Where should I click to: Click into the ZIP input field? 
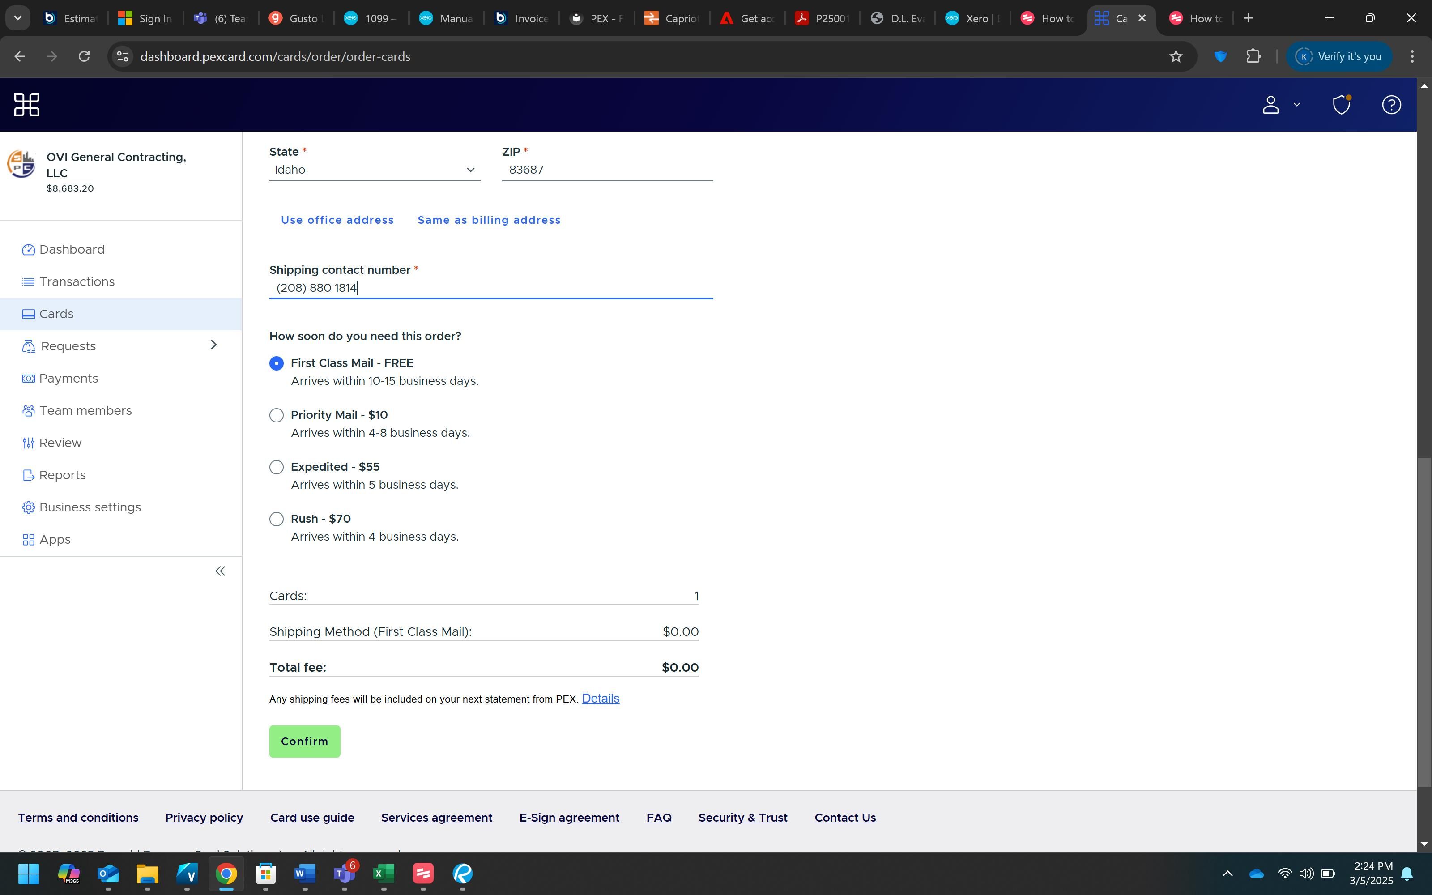(x=606, y=170)
